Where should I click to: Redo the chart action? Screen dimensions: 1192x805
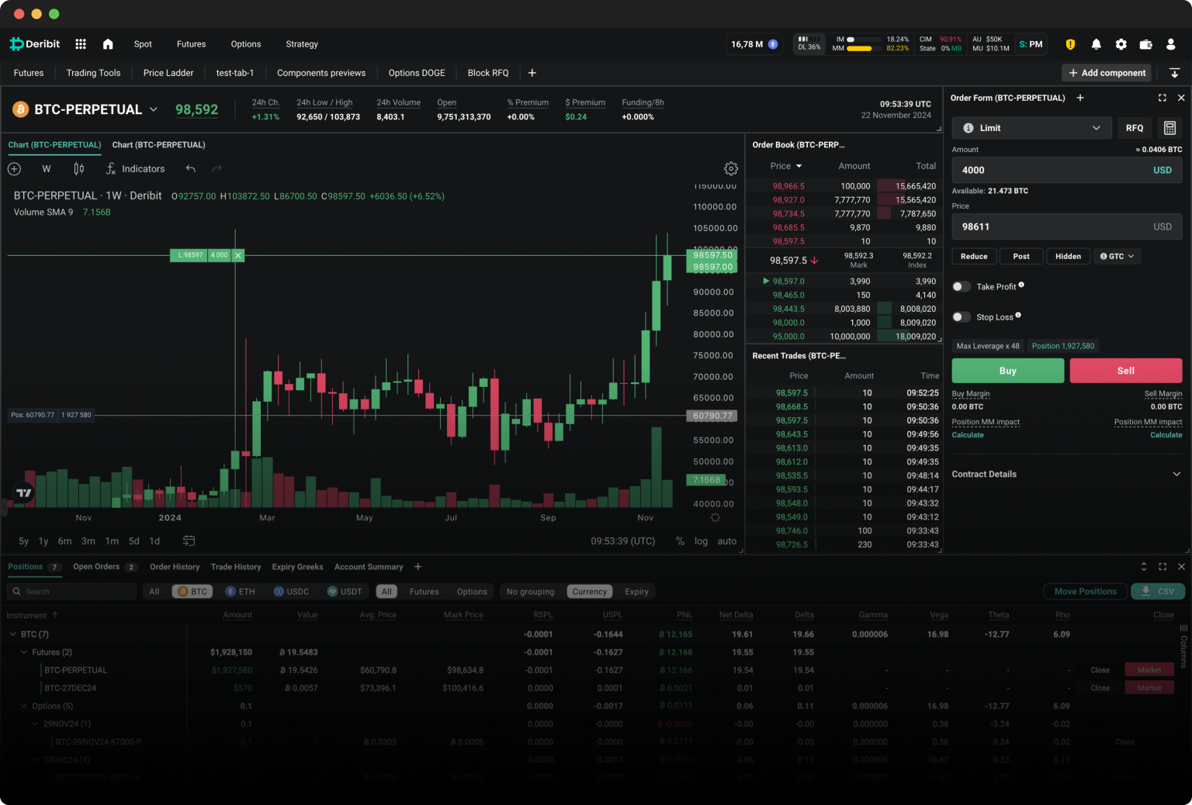[217, 168]
